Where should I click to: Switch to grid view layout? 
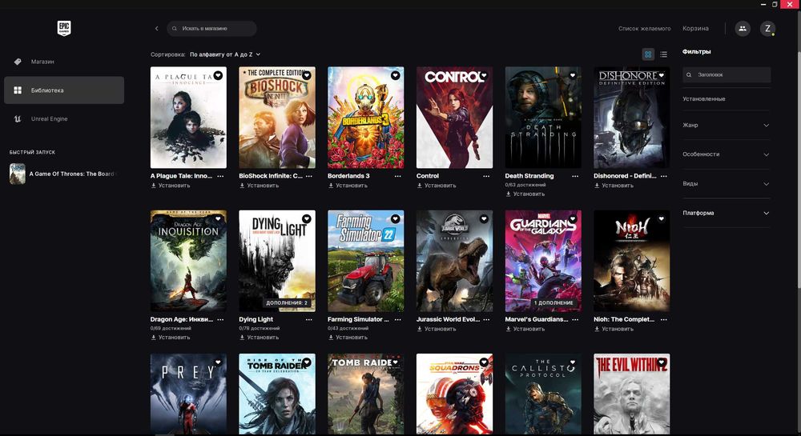[648, 54]
